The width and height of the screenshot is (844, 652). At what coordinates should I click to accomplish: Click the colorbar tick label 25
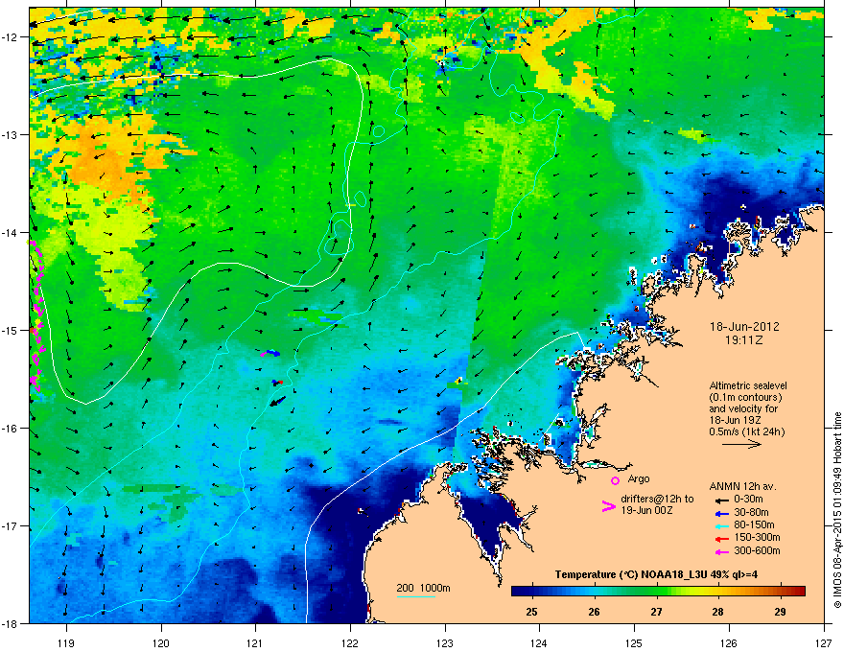(x=531, y=612)
